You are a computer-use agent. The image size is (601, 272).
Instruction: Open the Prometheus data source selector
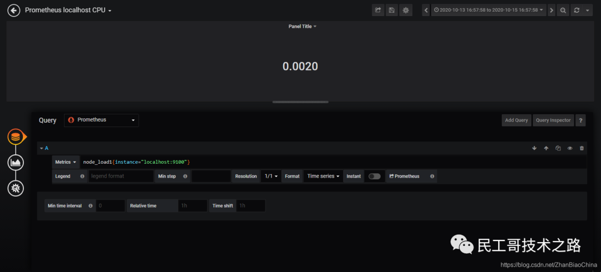pos(101,120)
